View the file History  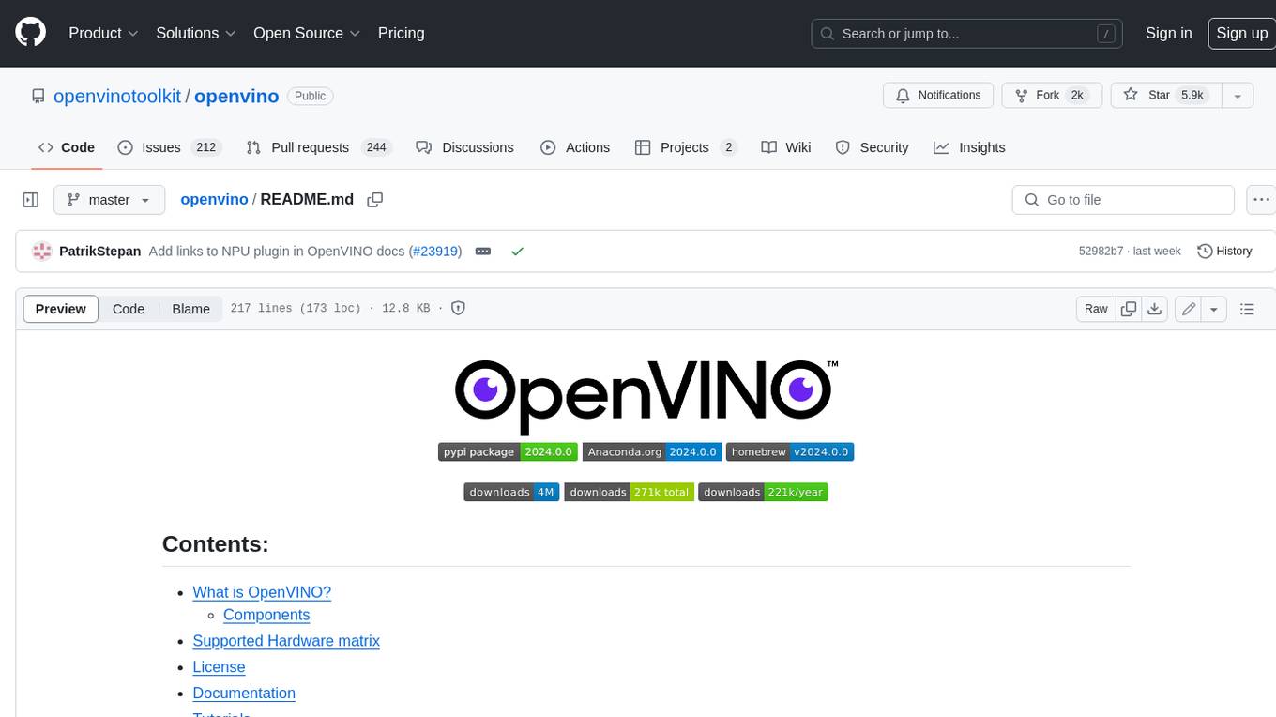[x=1224, y=252]
